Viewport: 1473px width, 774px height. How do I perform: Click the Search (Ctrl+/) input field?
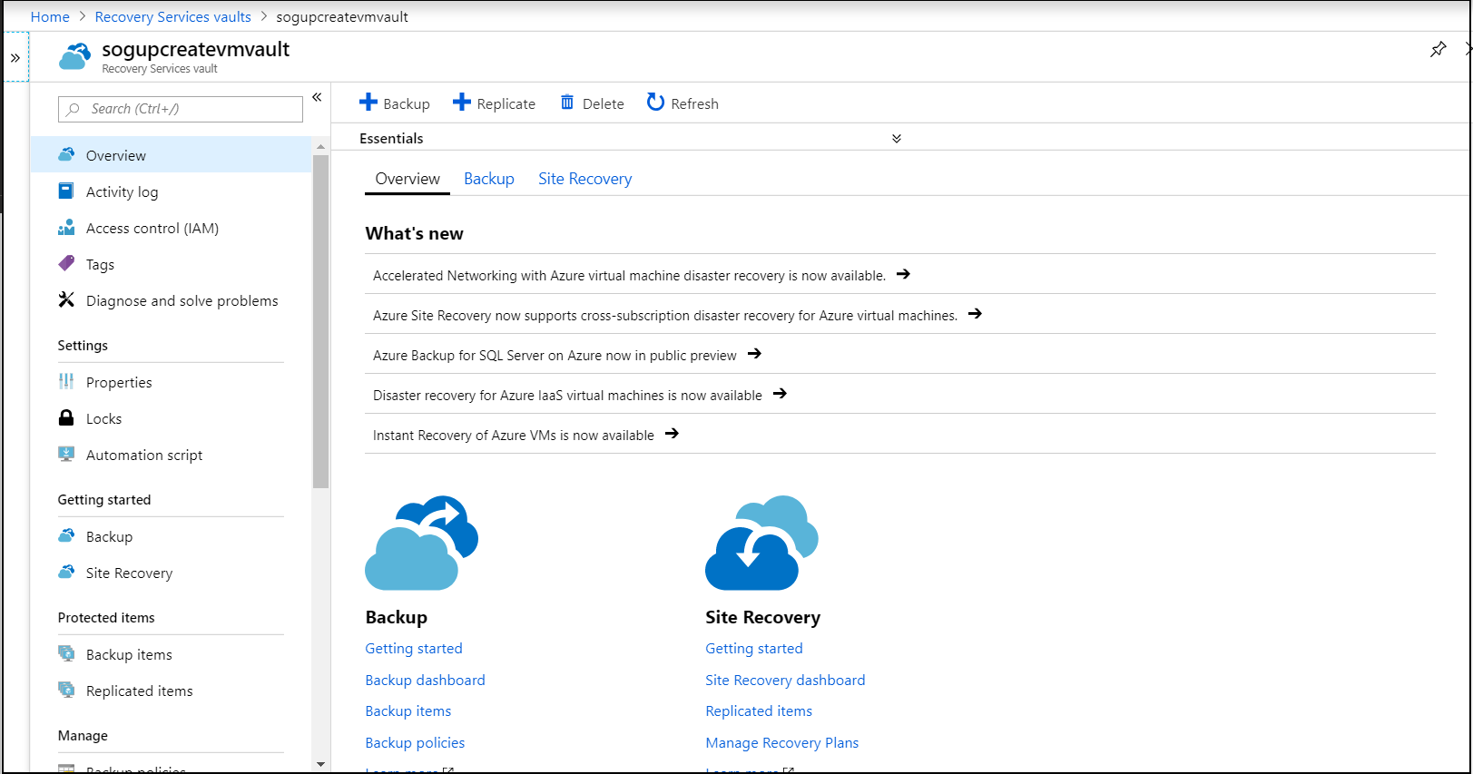coord(181,109)
